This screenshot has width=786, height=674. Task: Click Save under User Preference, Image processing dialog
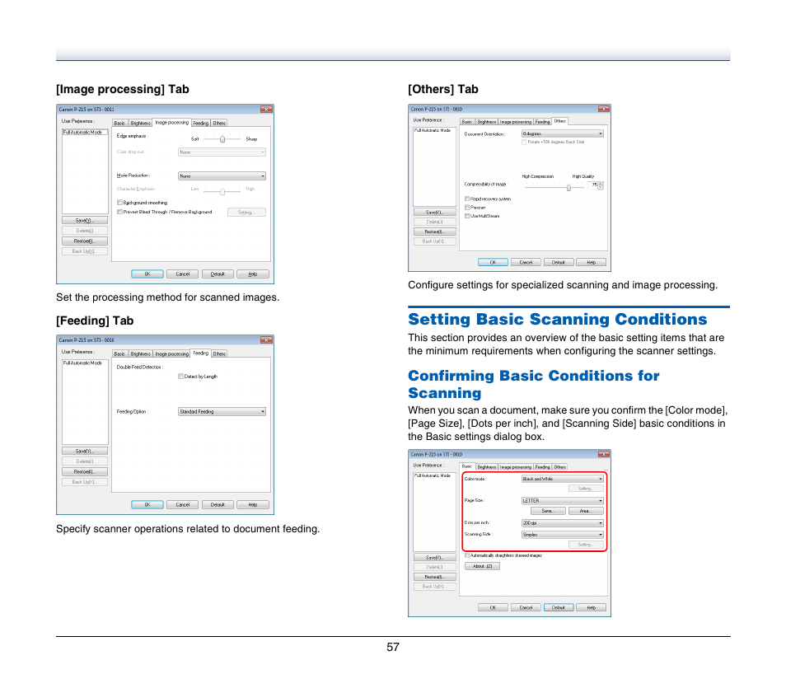click(85, 221)
